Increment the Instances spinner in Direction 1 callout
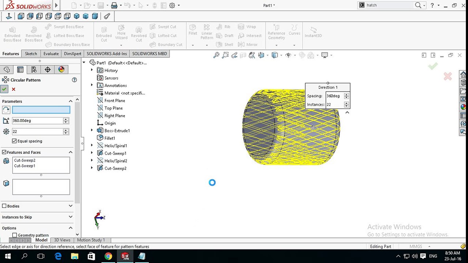Image resolution: width=468 pixels, height=263 pixels. click(x=346, y=103)
